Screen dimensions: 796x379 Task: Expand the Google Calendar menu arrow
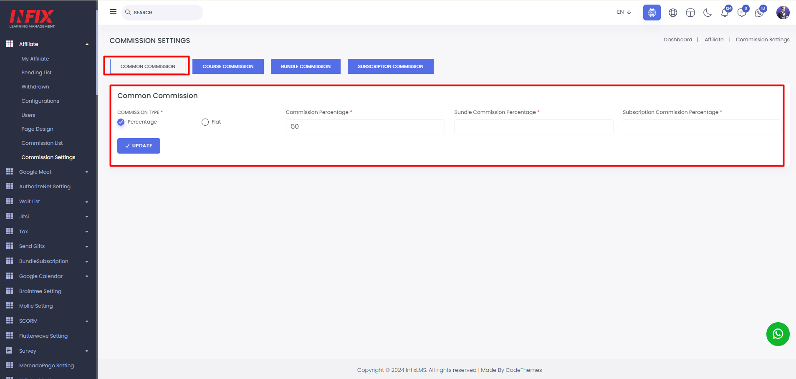pos(87,276)
